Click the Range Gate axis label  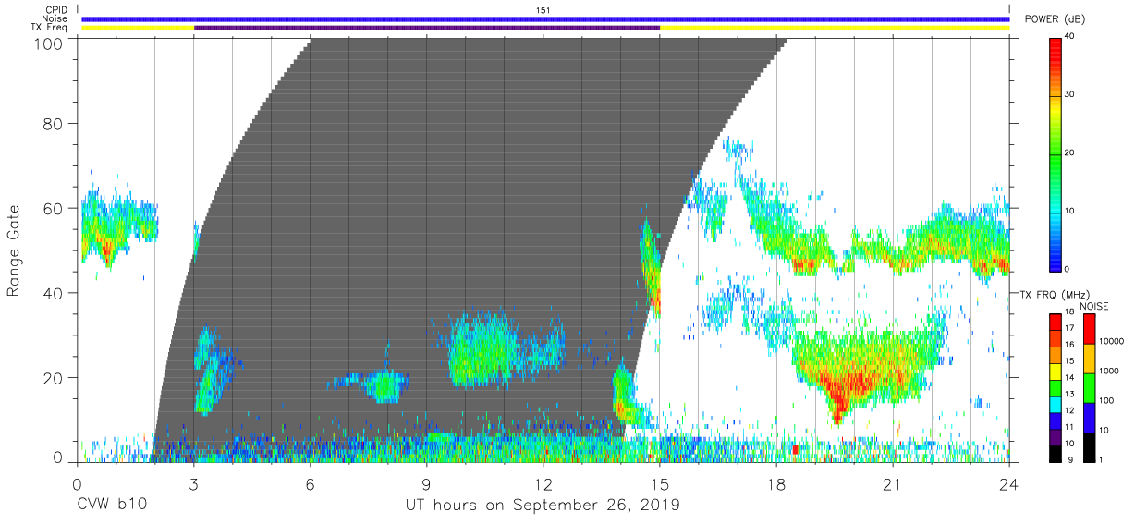tap(14, 251)
